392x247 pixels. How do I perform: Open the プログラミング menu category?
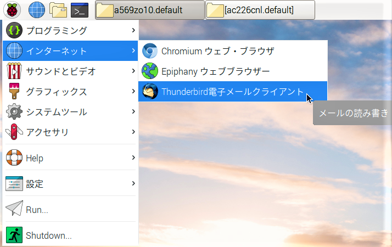click(x=70, y=30)
